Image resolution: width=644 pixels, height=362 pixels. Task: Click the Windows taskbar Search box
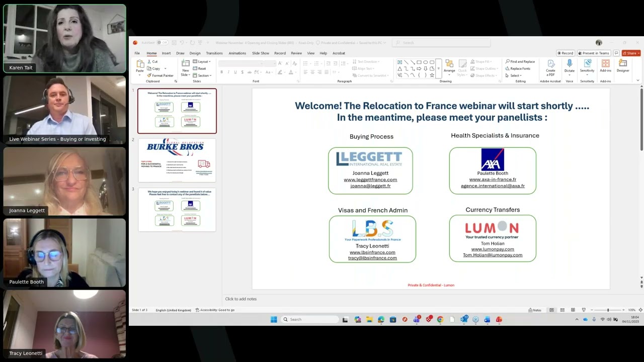[x=309, y=319]
